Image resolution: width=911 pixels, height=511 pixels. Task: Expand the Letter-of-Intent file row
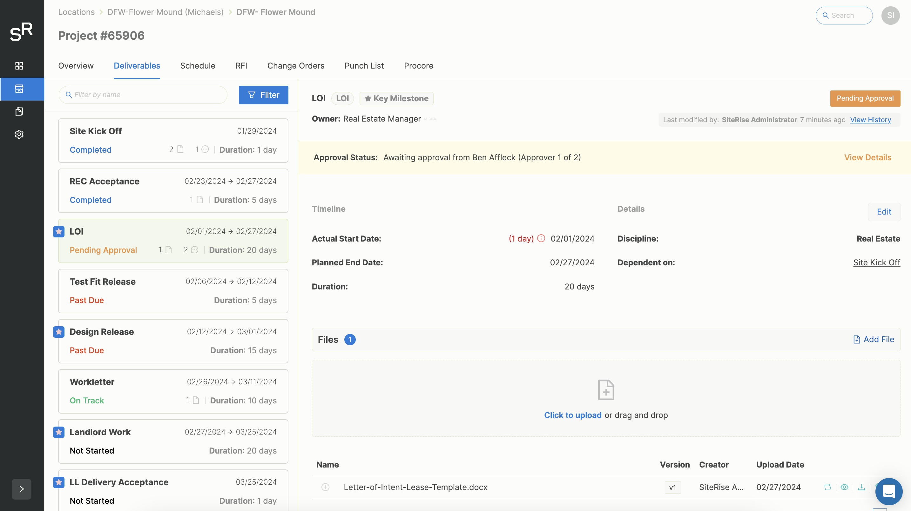[x=325, y=487]
